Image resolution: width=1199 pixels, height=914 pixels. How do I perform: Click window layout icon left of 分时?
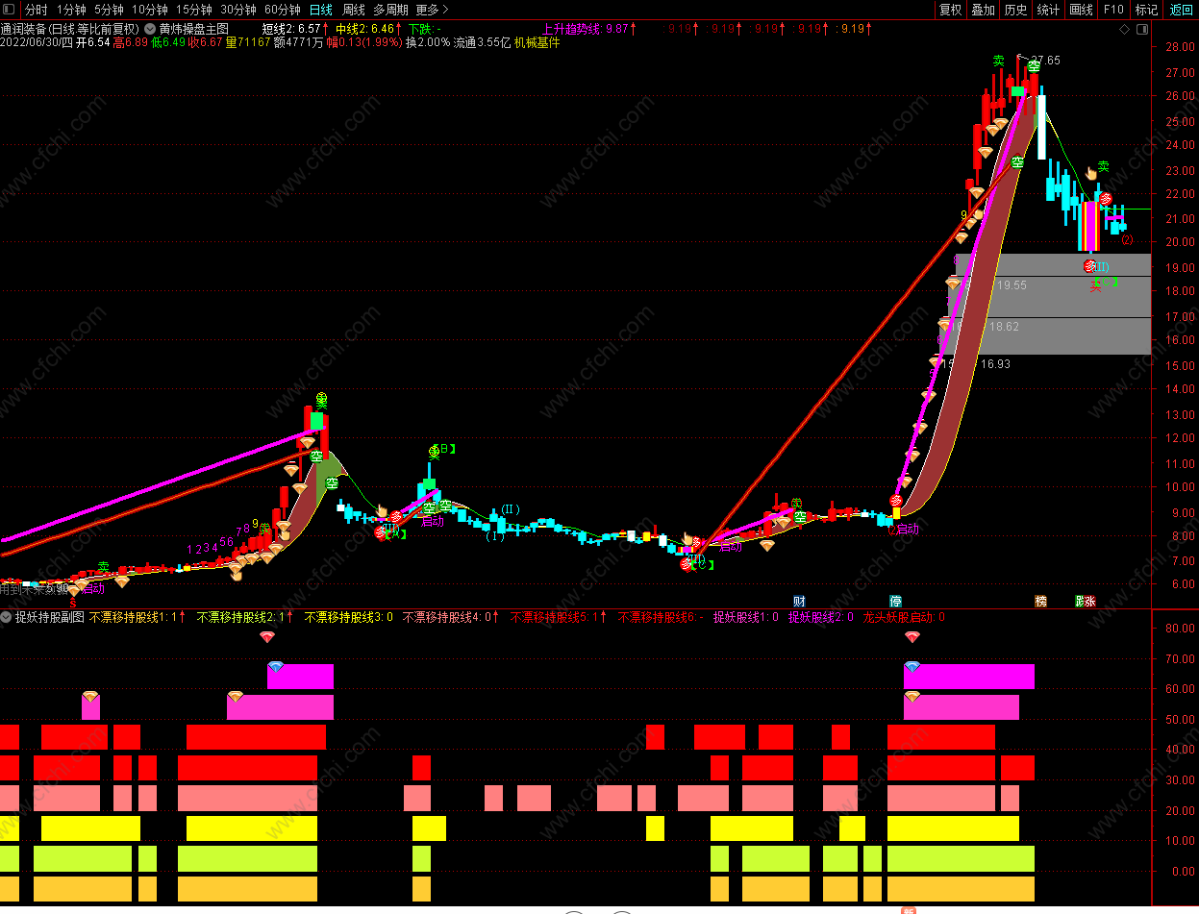coord(10,10)
